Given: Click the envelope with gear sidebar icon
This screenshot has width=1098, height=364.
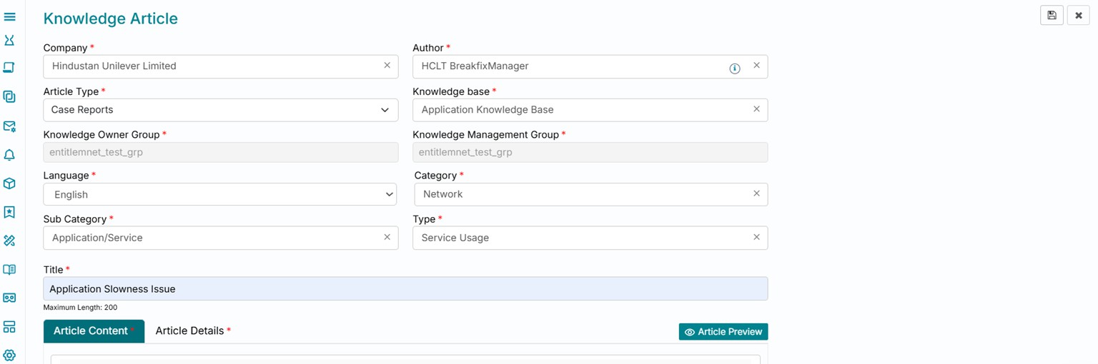Looking at the screenshot, I should pos(9,126).
